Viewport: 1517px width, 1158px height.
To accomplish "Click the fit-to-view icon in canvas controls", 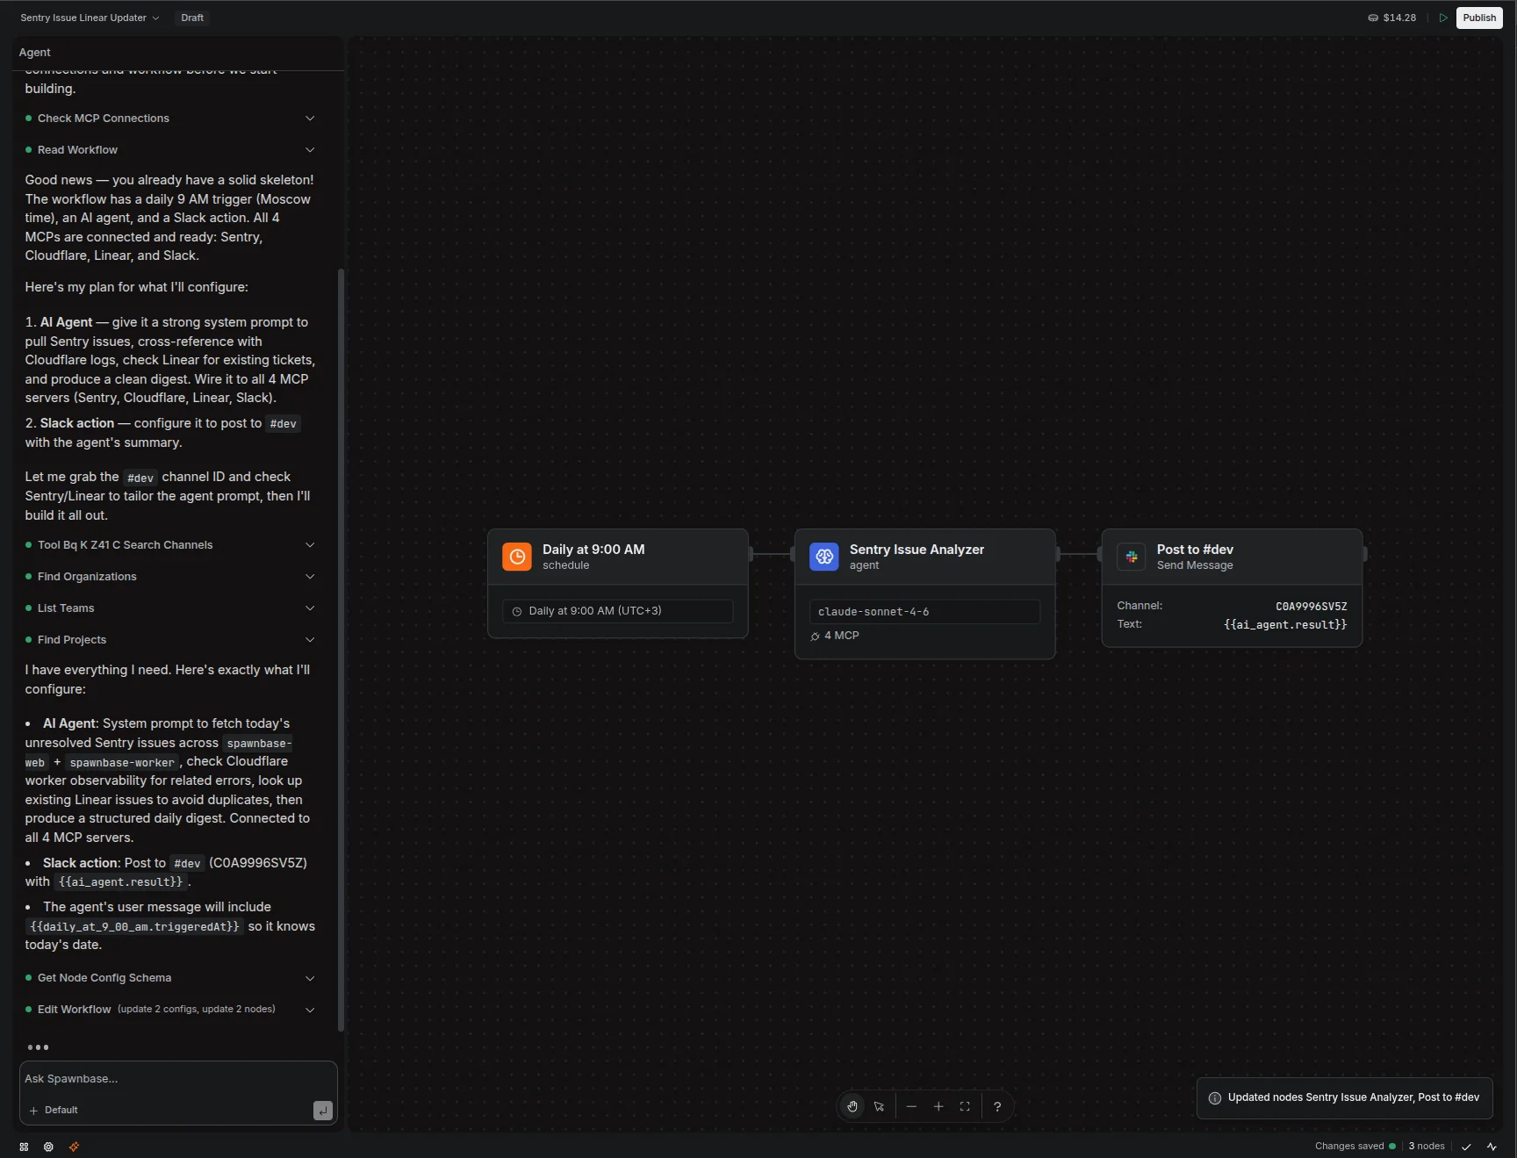I will coord(964,1106).
